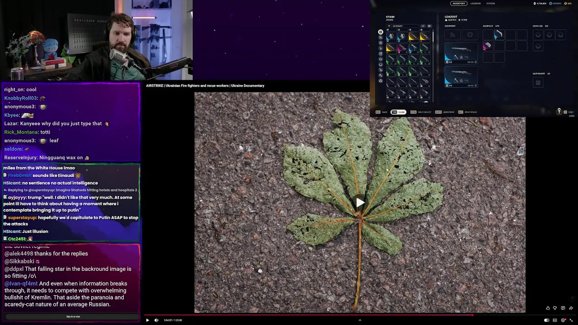Click username ReserveInjury in chat
The image size is (578, 325).
click(20, 158)
